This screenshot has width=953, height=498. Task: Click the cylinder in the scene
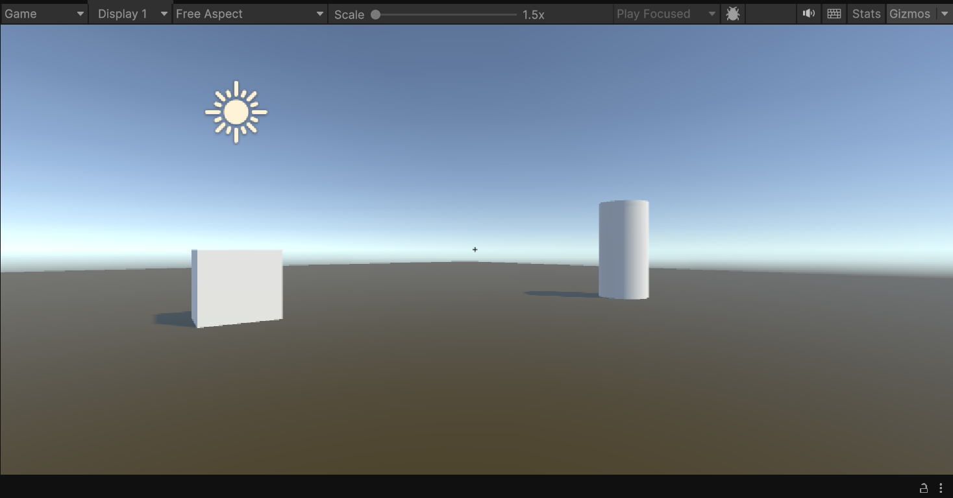tap(624, 250)
